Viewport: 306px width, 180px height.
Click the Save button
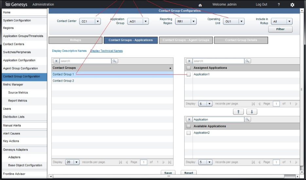pos(168,173)
